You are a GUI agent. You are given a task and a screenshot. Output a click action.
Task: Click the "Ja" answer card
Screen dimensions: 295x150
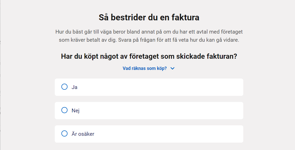tap(149, 87)
